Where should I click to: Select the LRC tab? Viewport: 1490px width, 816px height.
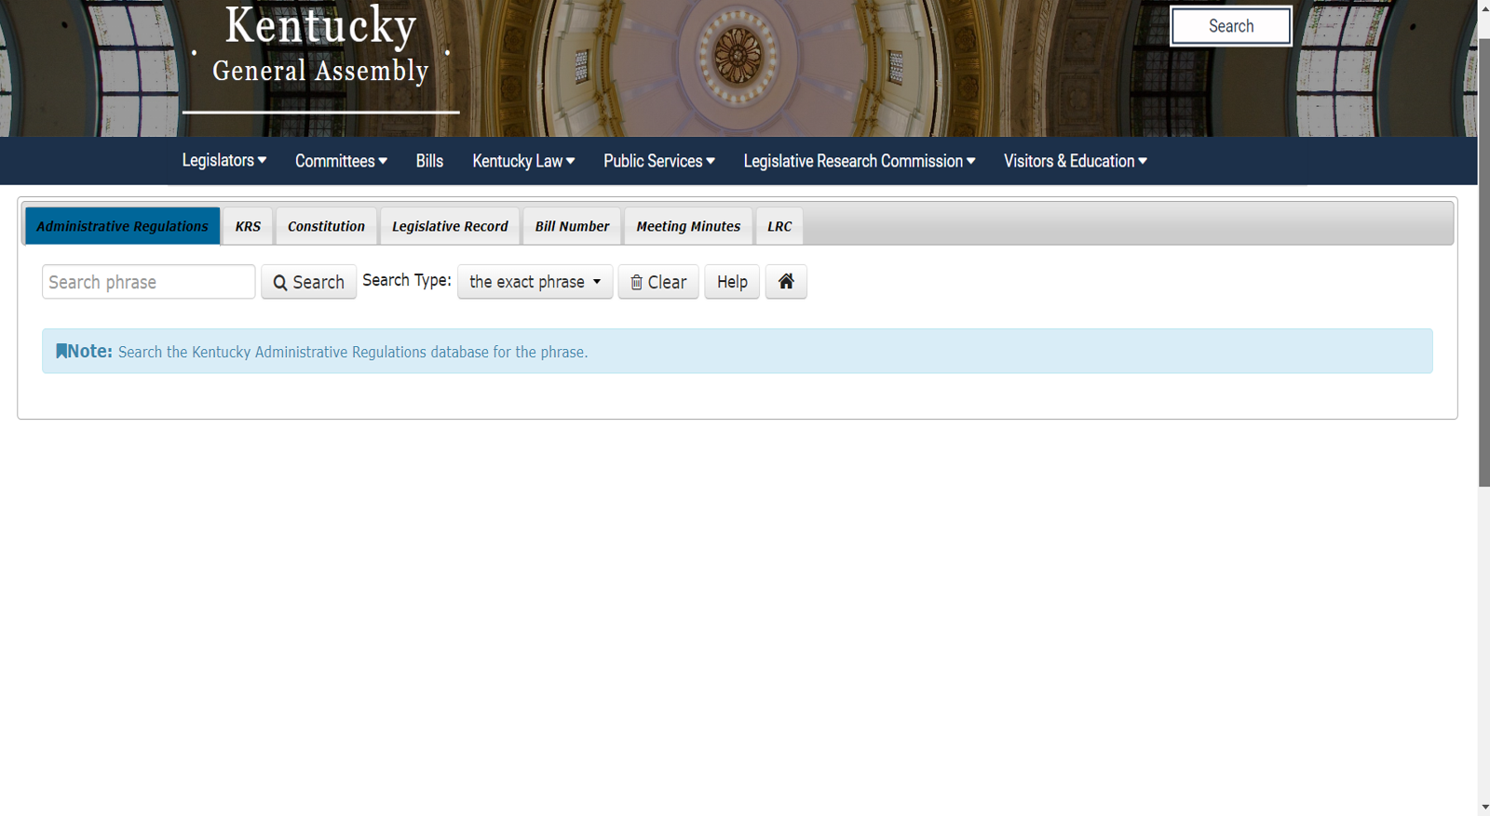point(779,226)
